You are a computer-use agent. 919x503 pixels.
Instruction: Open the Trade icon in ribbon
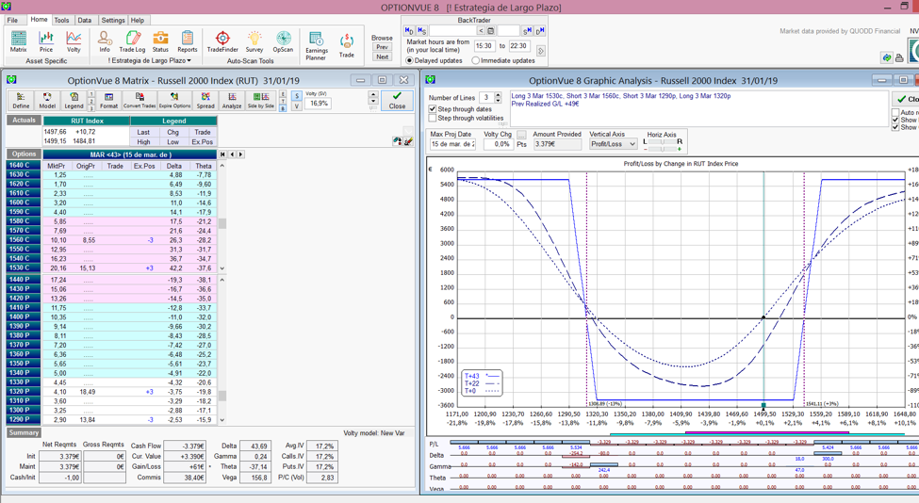tap(346, 45)
